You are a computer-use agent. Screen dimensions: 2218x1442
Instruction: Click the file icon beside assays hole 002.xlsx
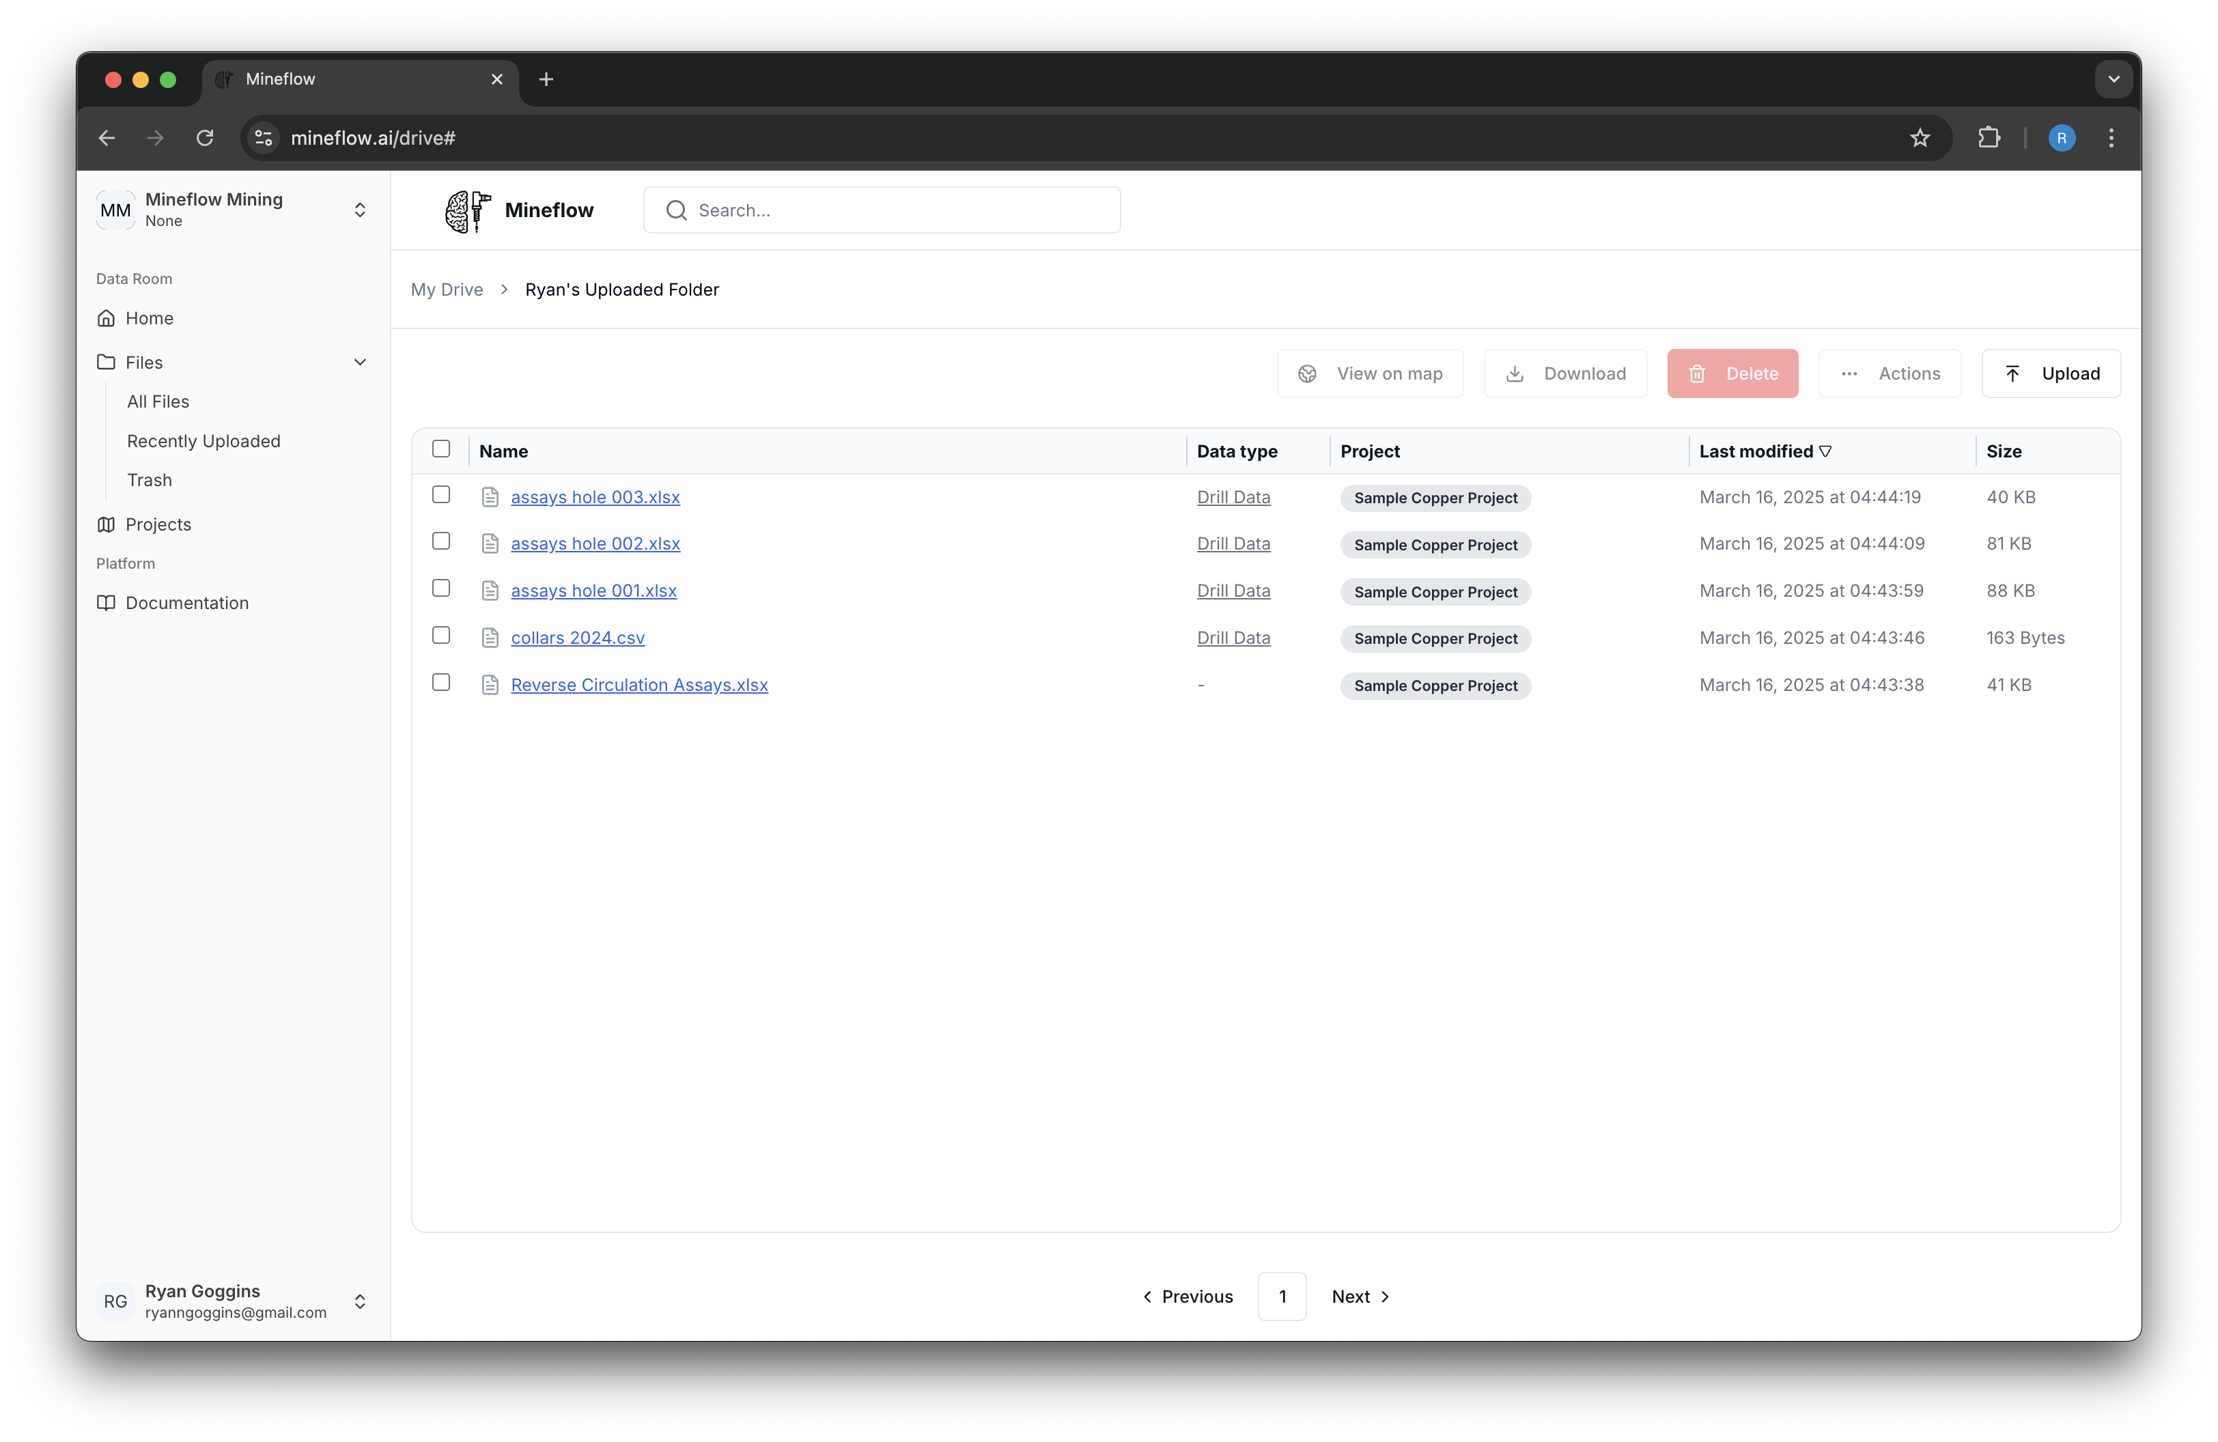coord(490,544)
